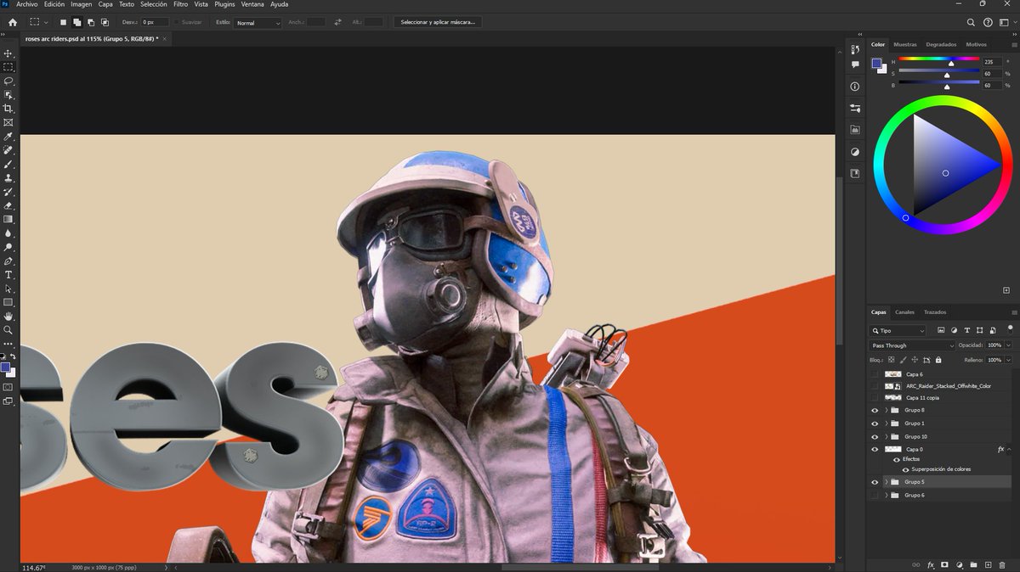Toggle visibility of Grupo 5
The height and width of the screenshot is (572, 1020).
pos(875,481)
